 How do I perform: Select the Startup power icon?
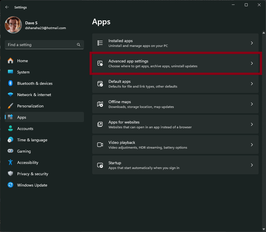click(100, 165)
